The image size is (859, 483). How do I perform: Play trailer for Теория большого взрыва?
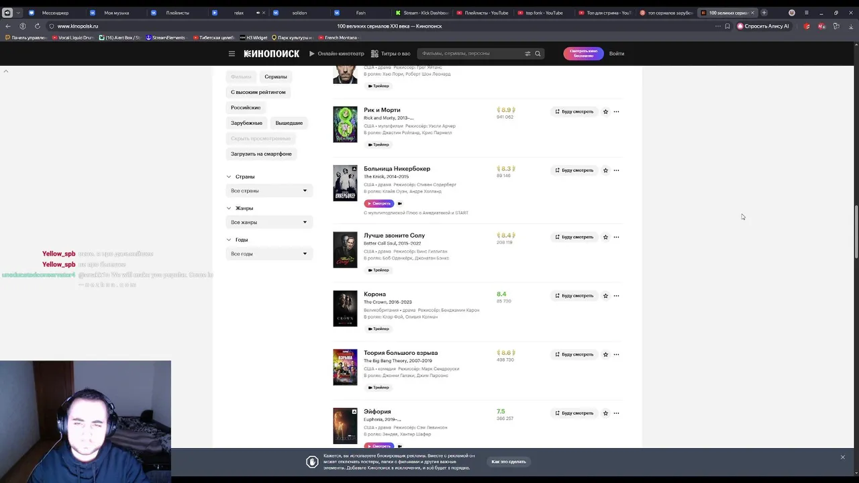(378, 388)
